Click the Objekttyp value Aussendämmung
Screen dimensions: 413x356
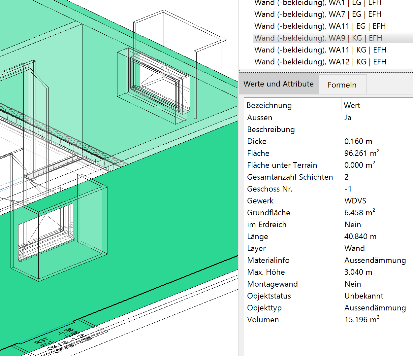pyautogui.click(x=375, y=308)
